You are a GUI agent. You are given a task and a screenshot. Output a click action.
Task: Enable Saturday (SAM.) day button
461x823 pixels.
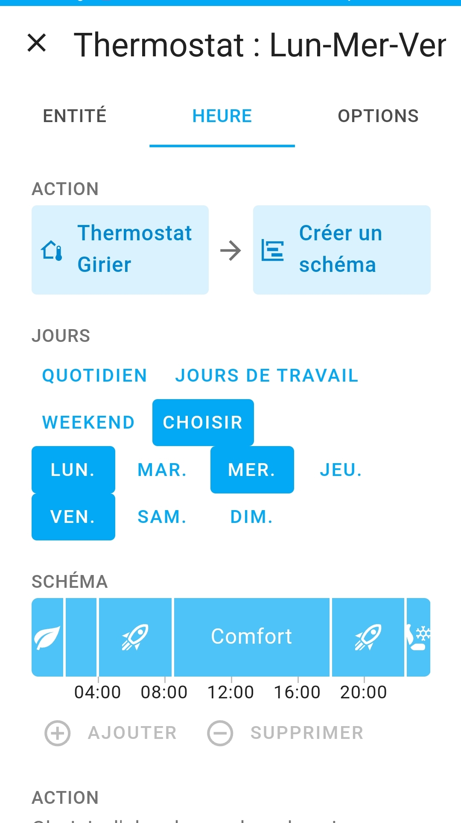click(x=162, y=517)
